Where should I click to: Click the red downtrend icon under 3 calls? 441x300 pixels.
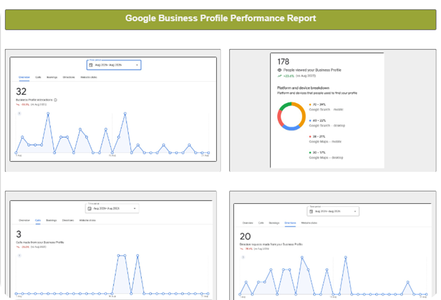pyautogui.click(x=18, y=247)
